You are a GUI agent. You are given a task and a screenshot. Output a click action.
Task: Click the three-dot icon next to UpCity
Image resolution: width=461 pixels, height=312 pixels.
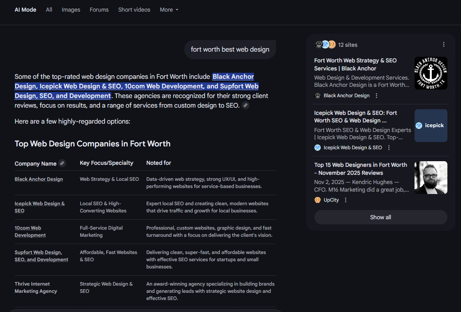click(345, 200)
